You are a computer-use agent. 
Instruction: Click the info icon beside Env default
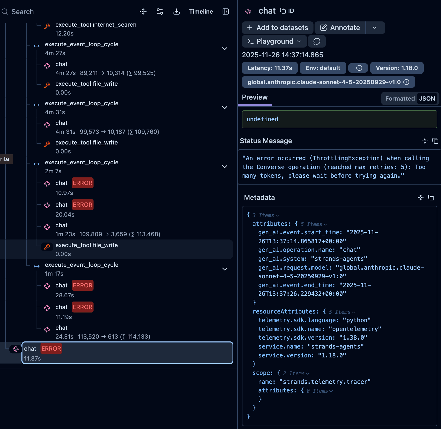pos(358,68)
